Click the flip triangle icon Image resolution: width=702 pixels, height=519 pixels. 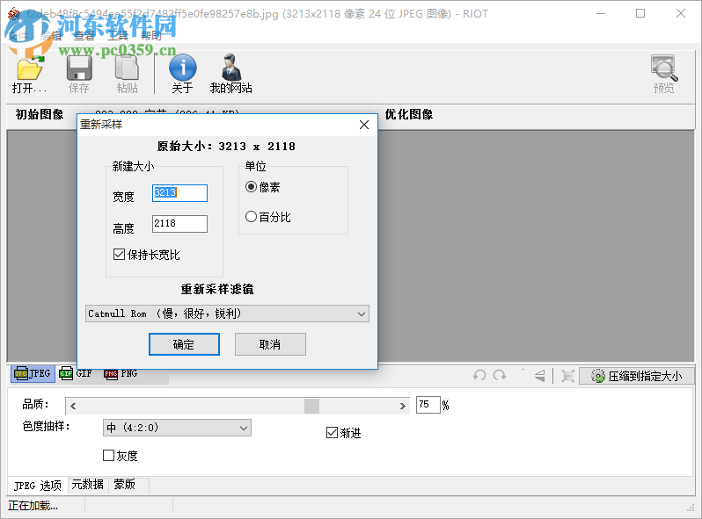click(540, 376)
